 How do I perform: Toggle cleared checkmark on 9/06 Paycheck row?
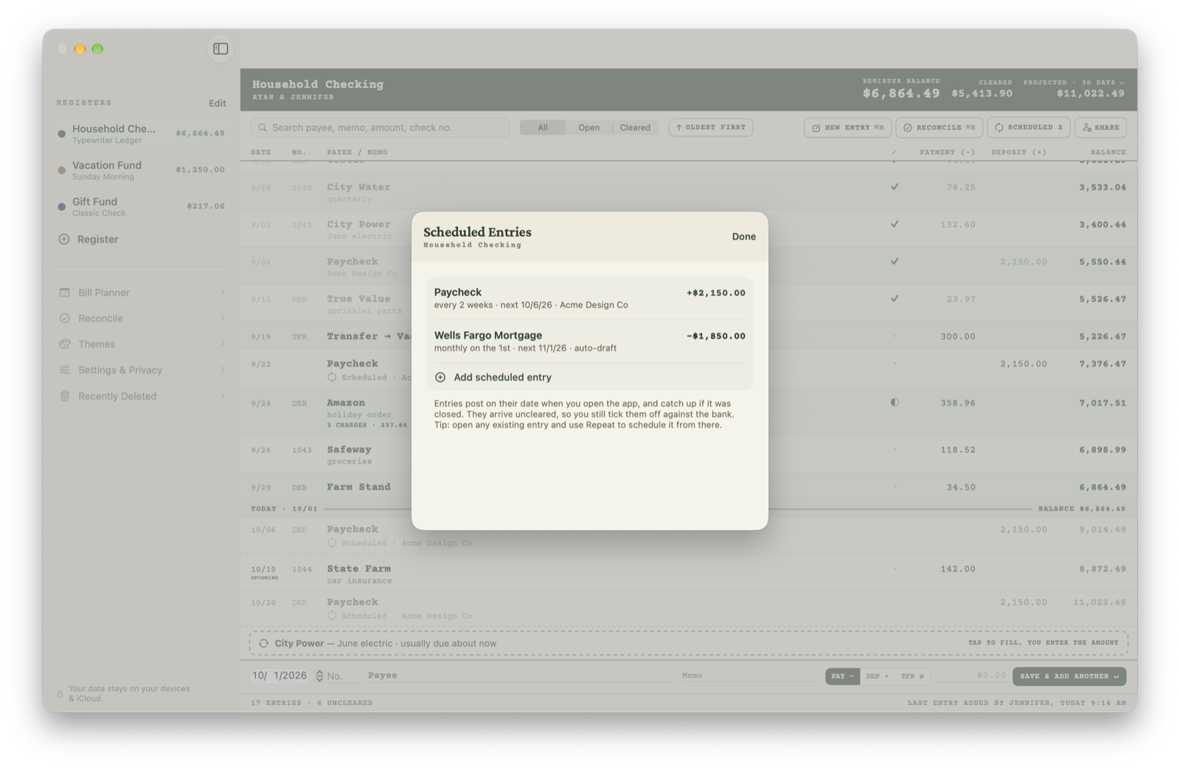pos(895,261)
